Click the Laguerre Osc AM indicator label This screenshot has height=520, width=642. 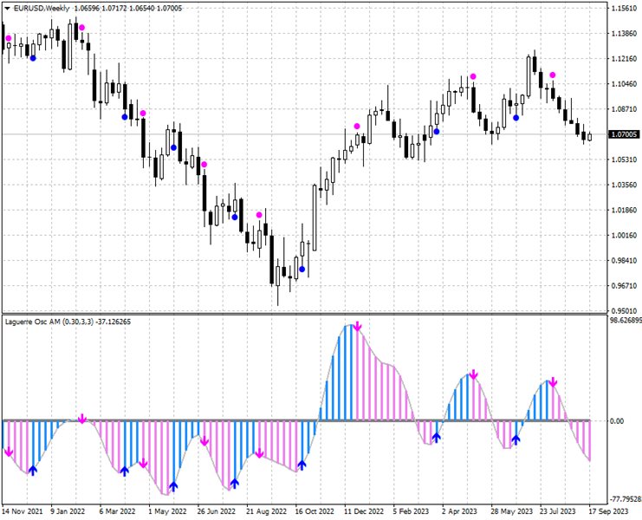tap(67, 322)
